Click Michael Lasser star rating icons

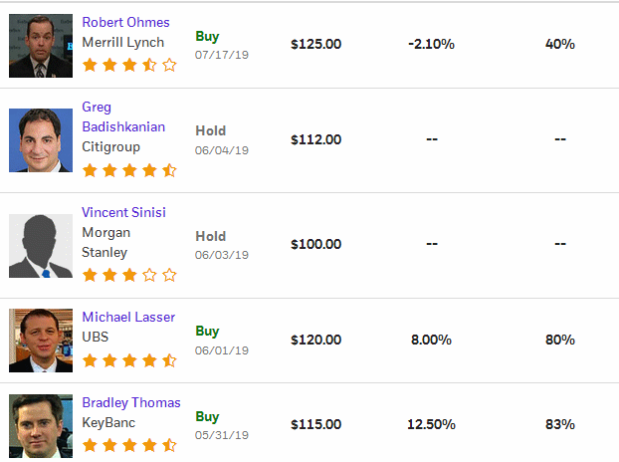coord(129,360)
